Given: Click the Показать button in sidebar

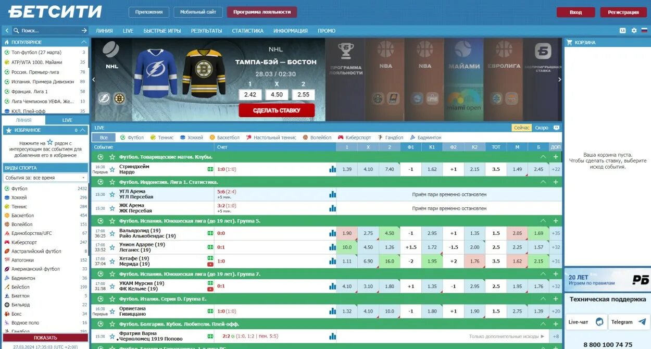Looking at the screenshot, I should tap(45, 338).
